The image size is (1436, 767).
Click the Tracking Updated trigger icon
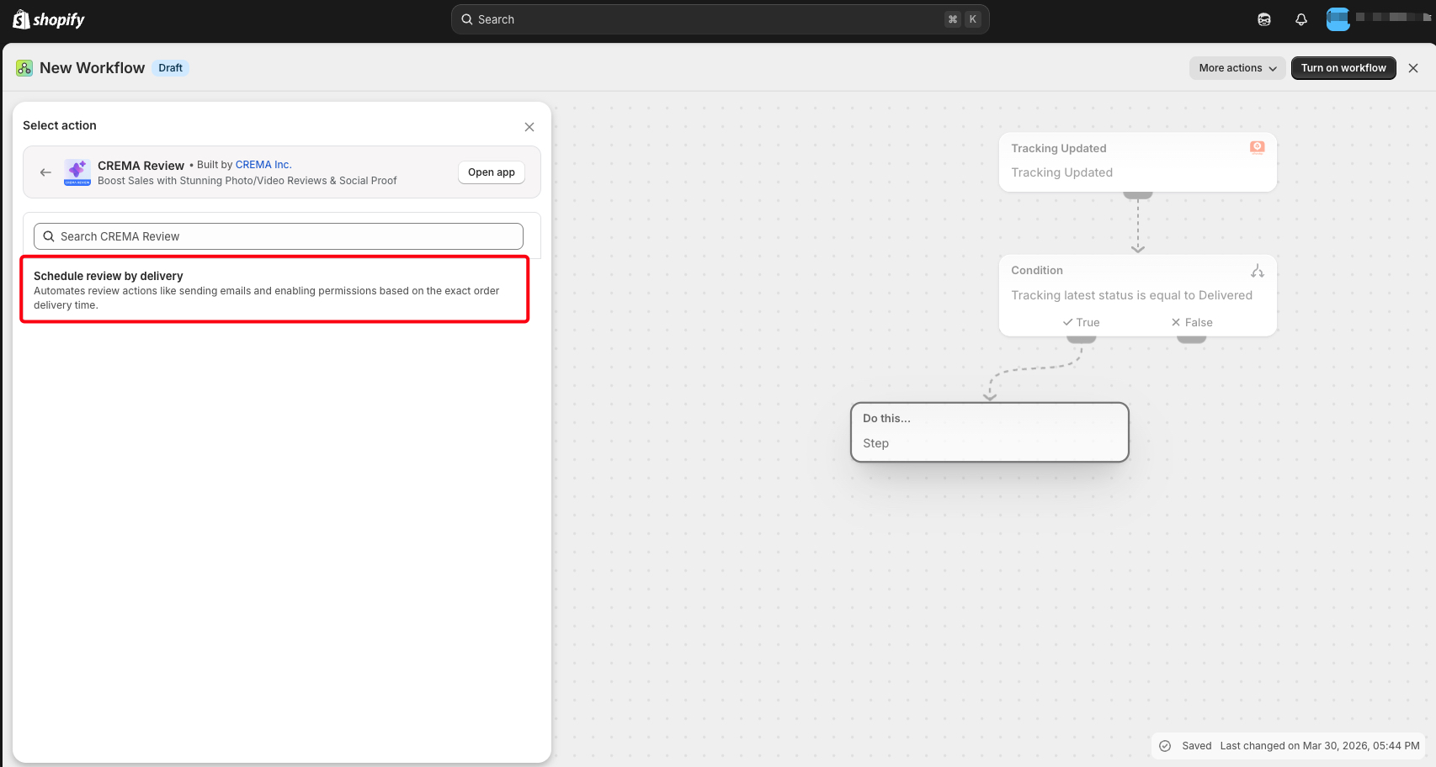point(1258,147)
